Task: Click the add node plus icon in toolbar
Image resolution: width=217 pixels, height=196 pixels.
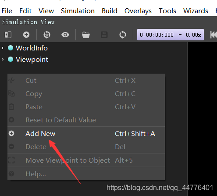Action: 26,35
